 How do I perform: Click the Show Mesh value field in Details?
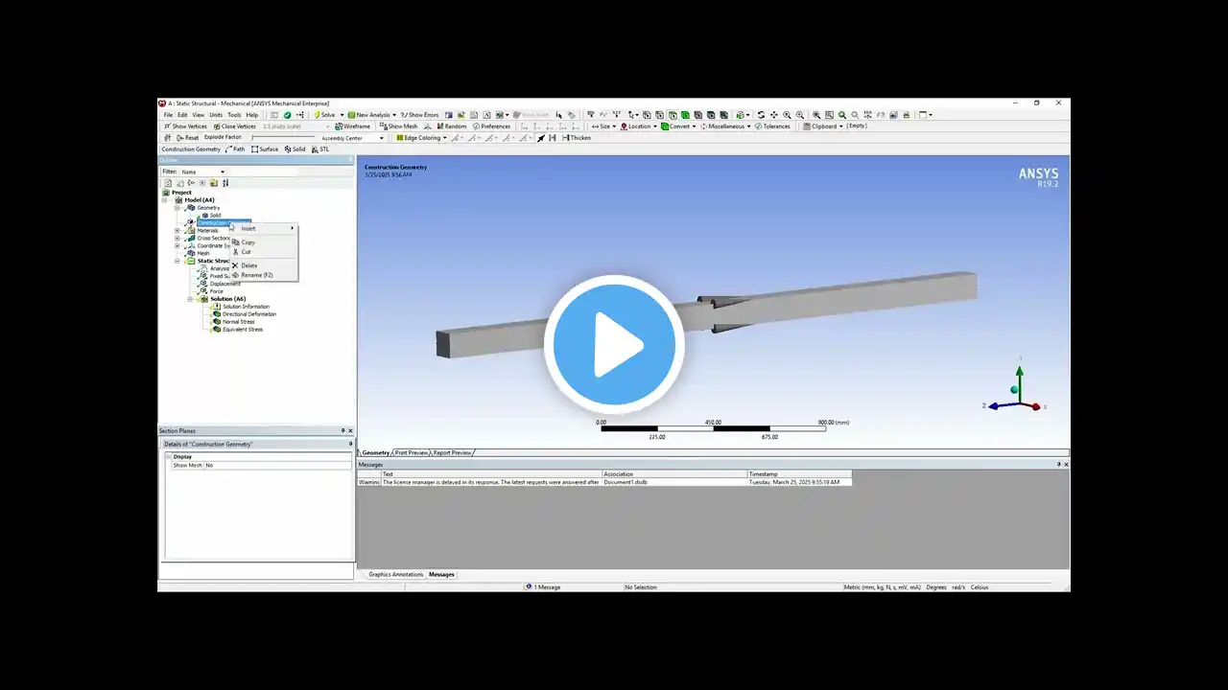[278, 465]
